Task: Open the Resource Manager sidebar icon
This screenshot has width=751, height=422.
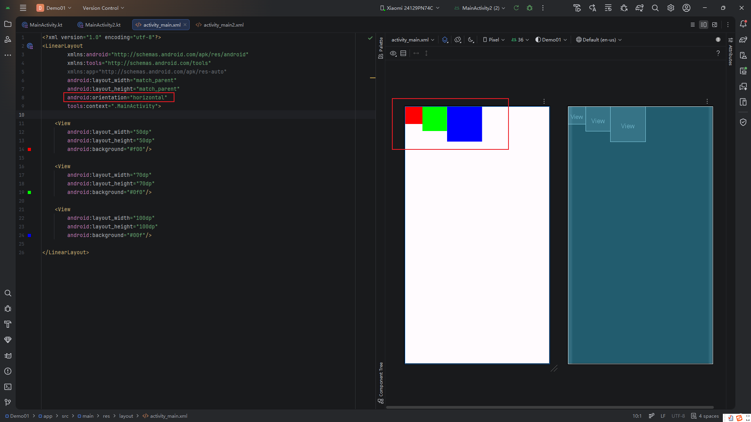Action: tap(8, 40)
